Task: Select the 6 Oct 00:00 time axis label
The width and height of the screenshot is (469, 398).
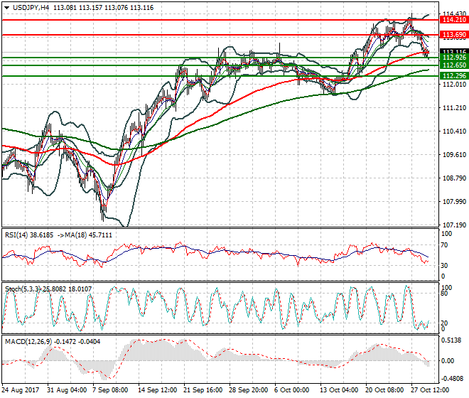Action: click(292, 390)
